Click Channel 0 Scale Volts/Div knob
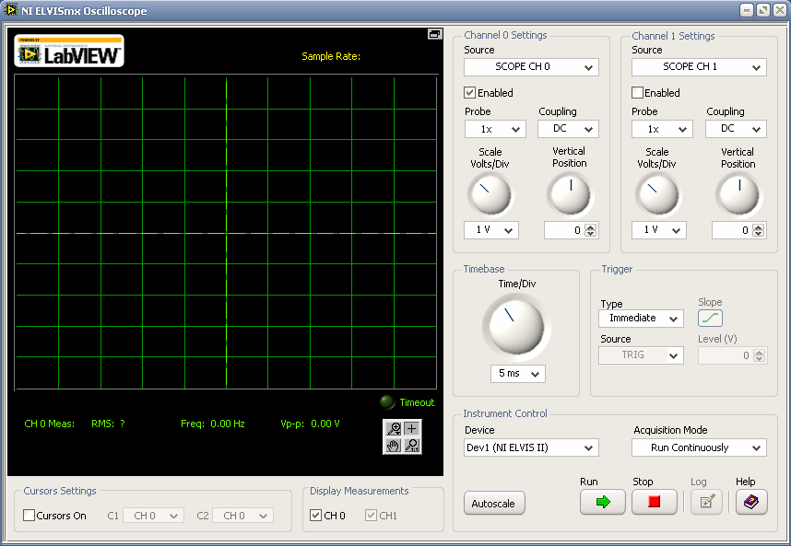This screenshot has height=546, width=791. coord(490,194)
